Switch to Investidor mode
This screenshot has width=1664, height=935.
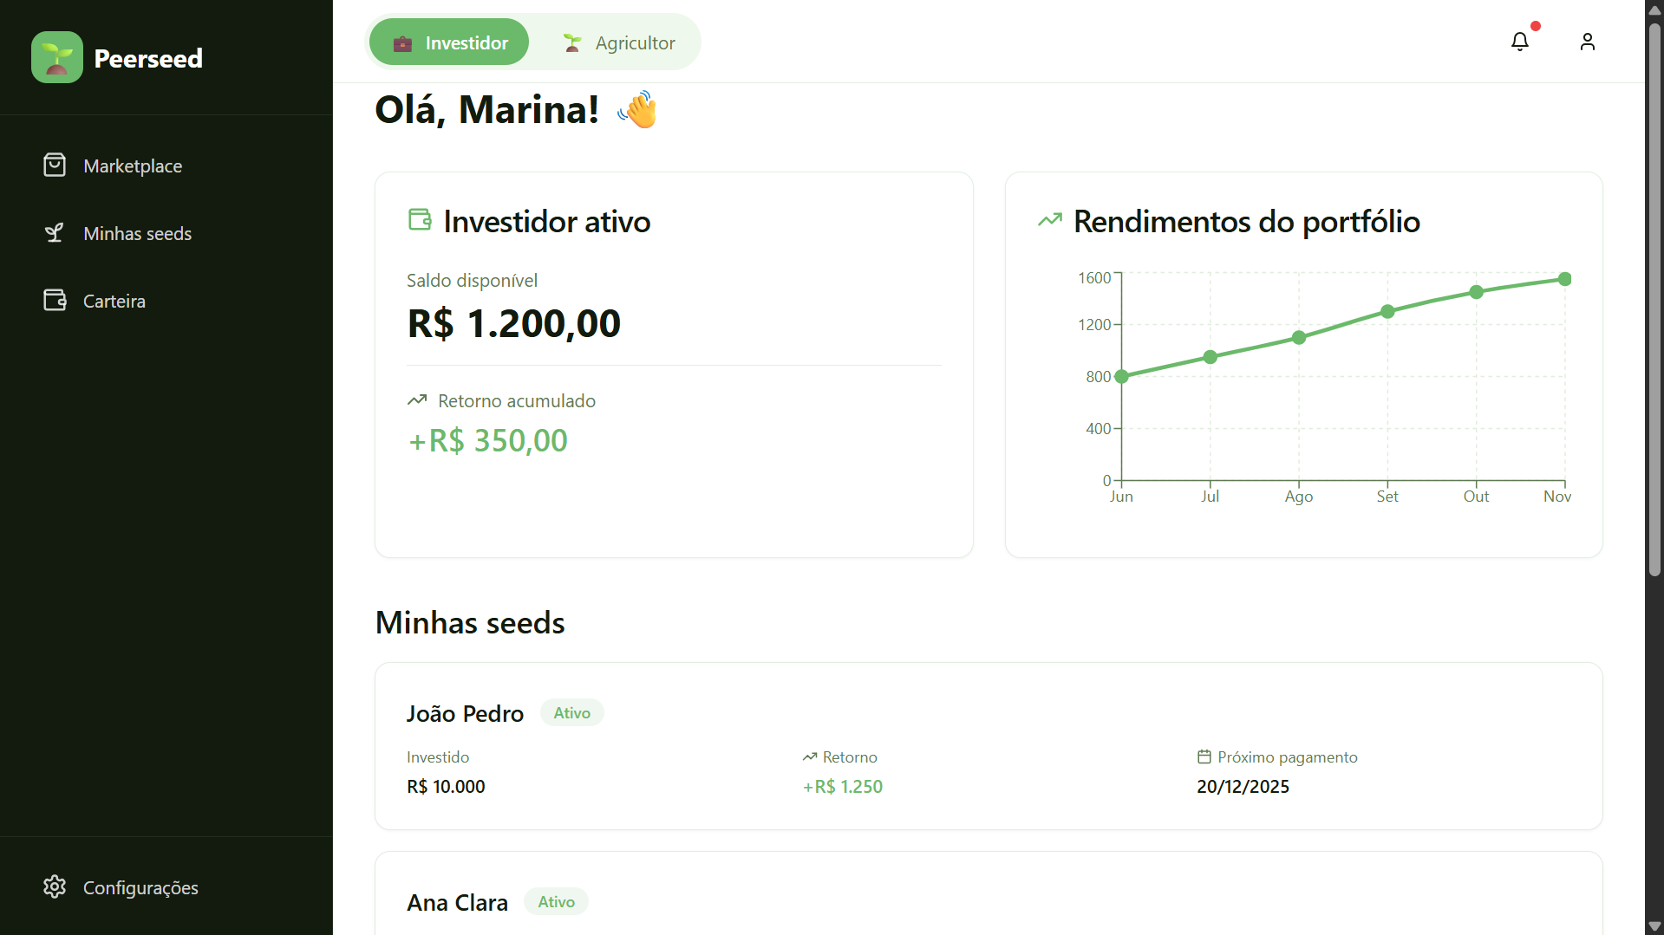pos(449,42)
